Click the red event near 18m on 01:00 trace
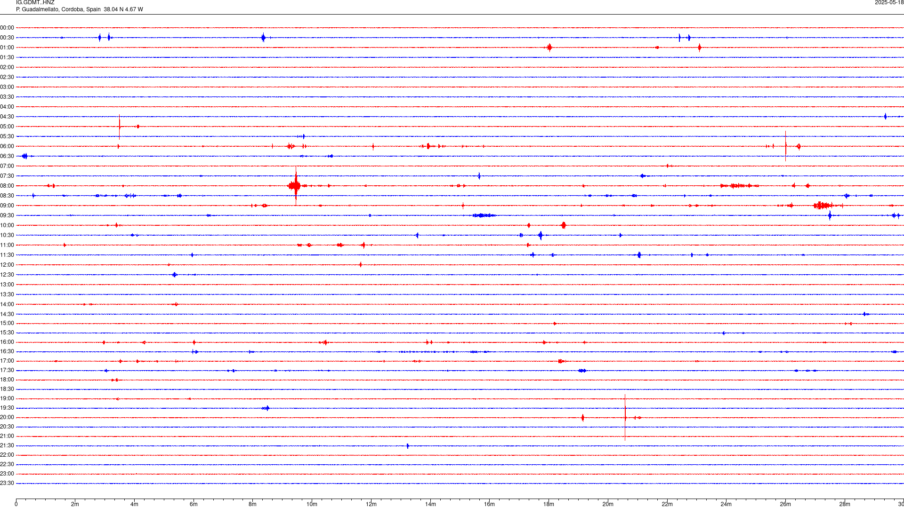904x508 pixels. [549, 48]
